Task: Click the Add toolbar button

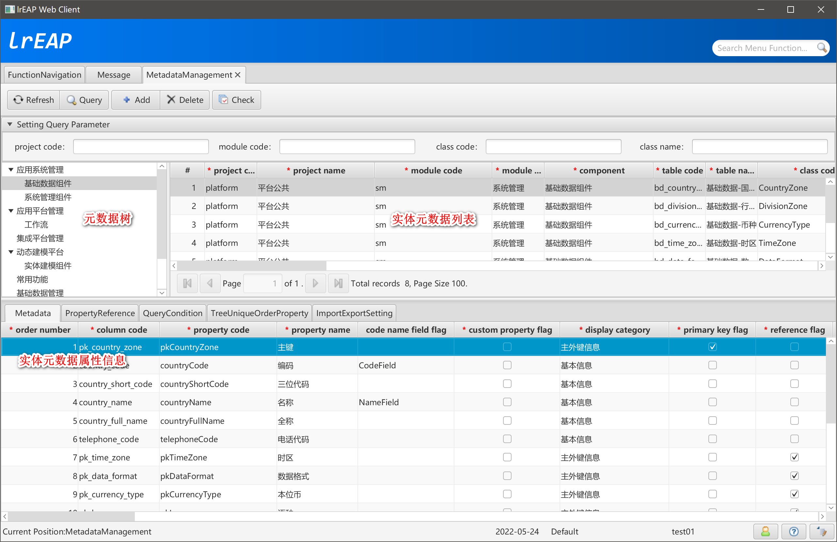Action: [x=136, y=100]
